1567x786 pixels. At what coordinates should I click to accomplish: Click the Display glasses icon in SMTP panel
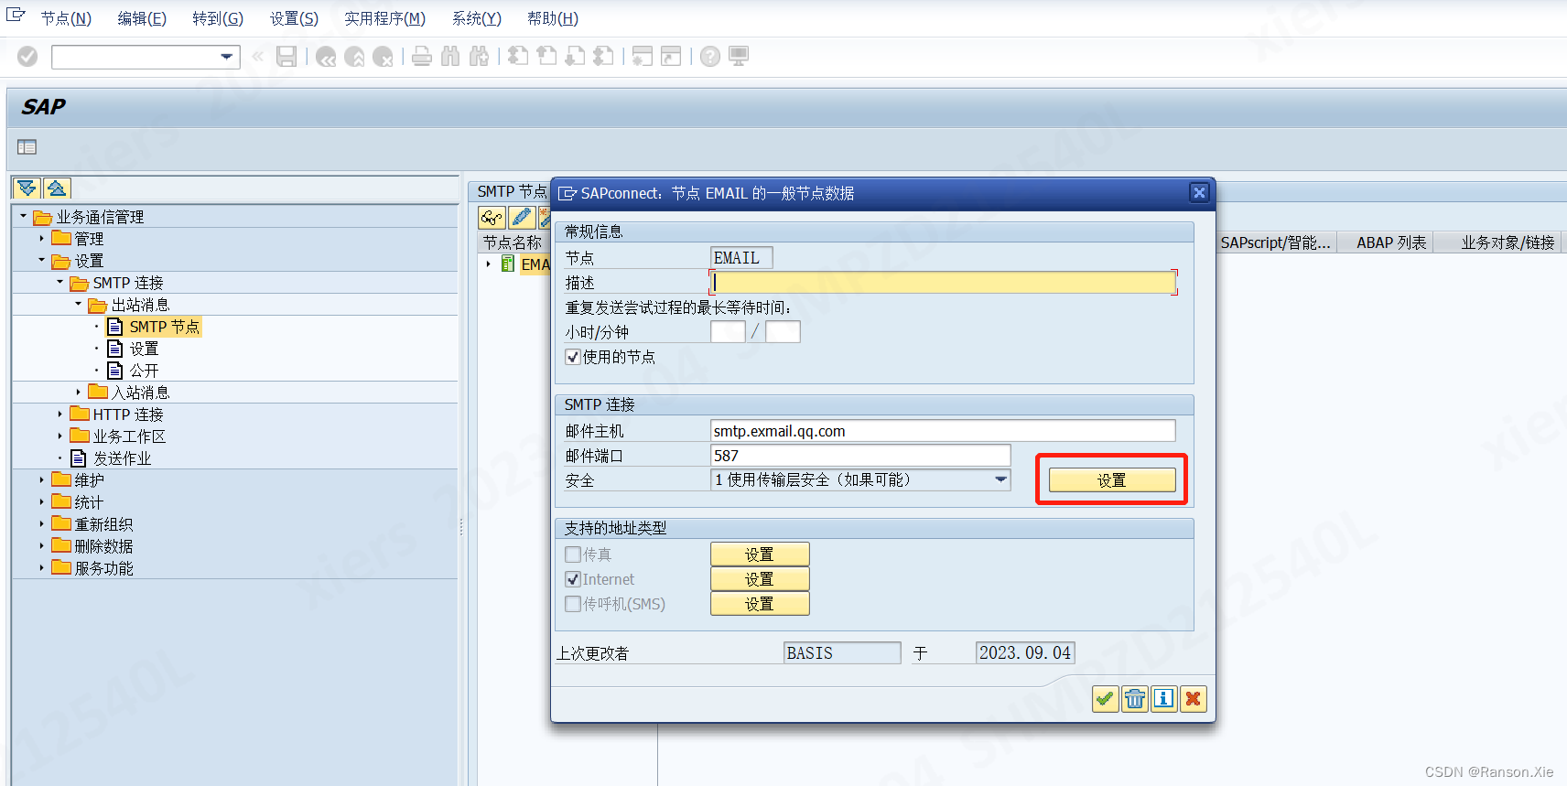(492, 218)
